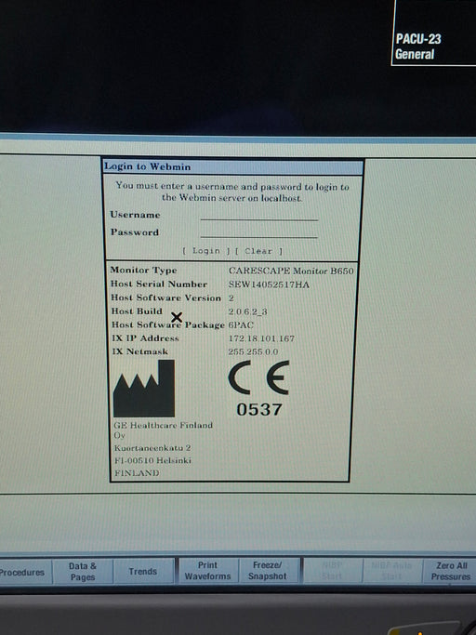
Task: Click the CE mark symbol
Action: pos(258,377)
